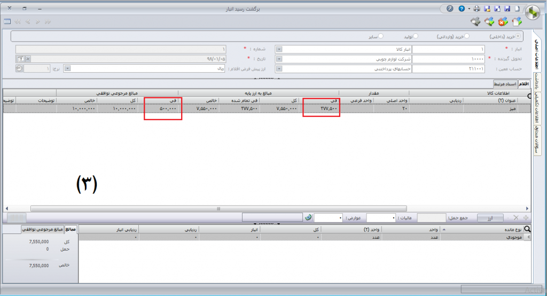Viewport: 547px width, 296px height.
Task: Click the توضیحات column header
Action: [x=36, y=100]
